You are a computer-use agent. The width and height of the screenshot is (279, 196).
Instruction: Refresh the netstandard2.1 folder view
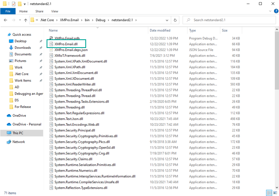coord(175,20)
